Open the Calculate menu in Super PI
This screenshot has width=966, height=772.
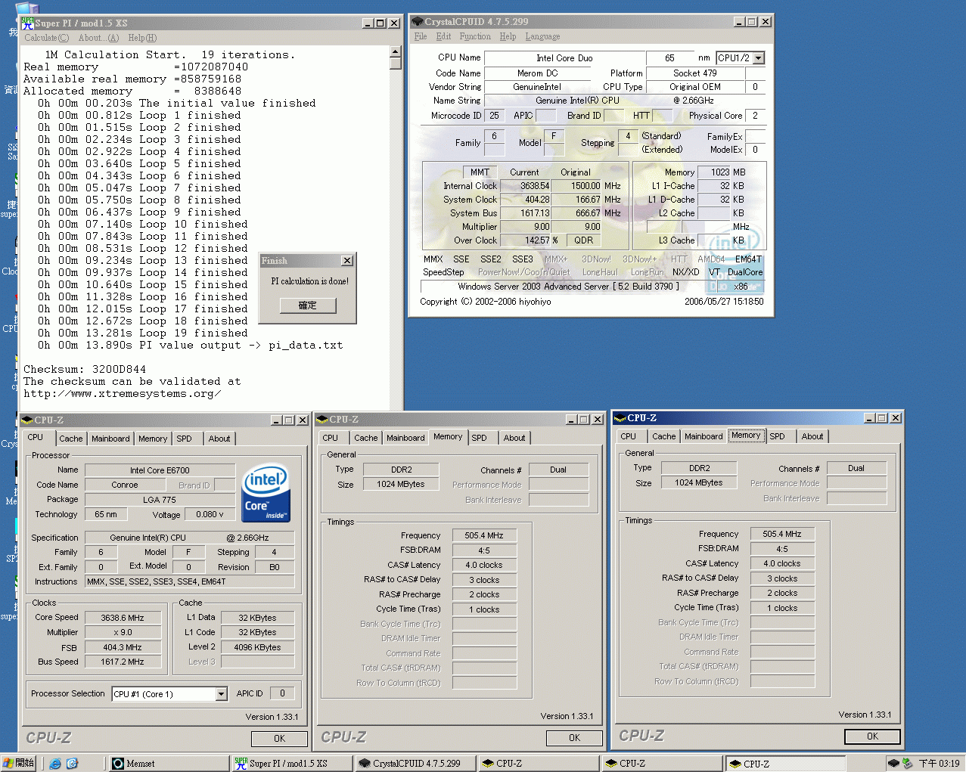click(46, 38)
